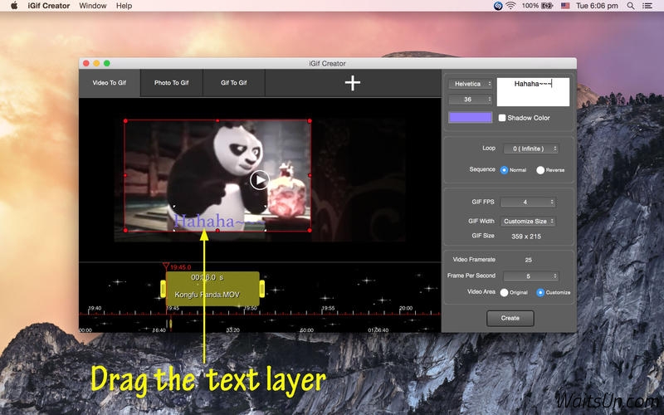Click the right-middle red crop edge handle
The image size is (664, 415).
[x=310, y=175]
